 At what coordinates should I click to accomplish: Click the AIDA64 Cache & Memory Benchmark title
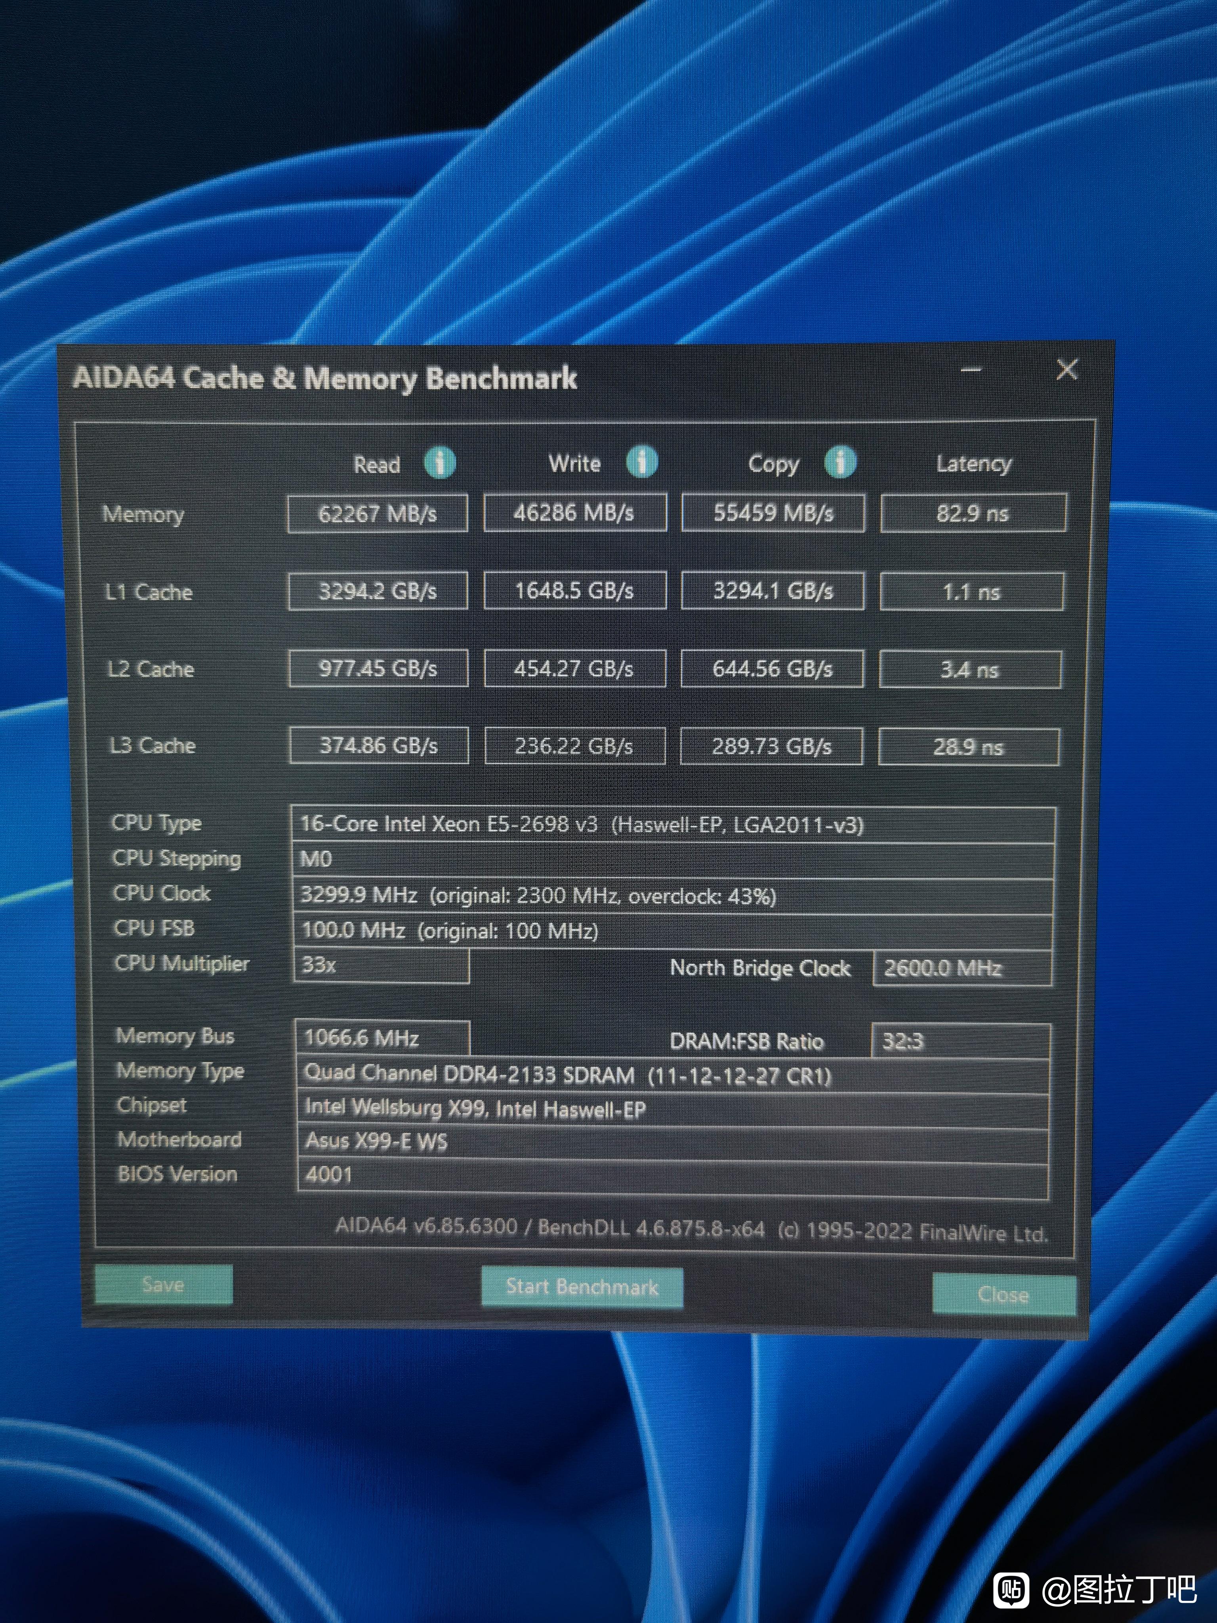pos(324,378)
